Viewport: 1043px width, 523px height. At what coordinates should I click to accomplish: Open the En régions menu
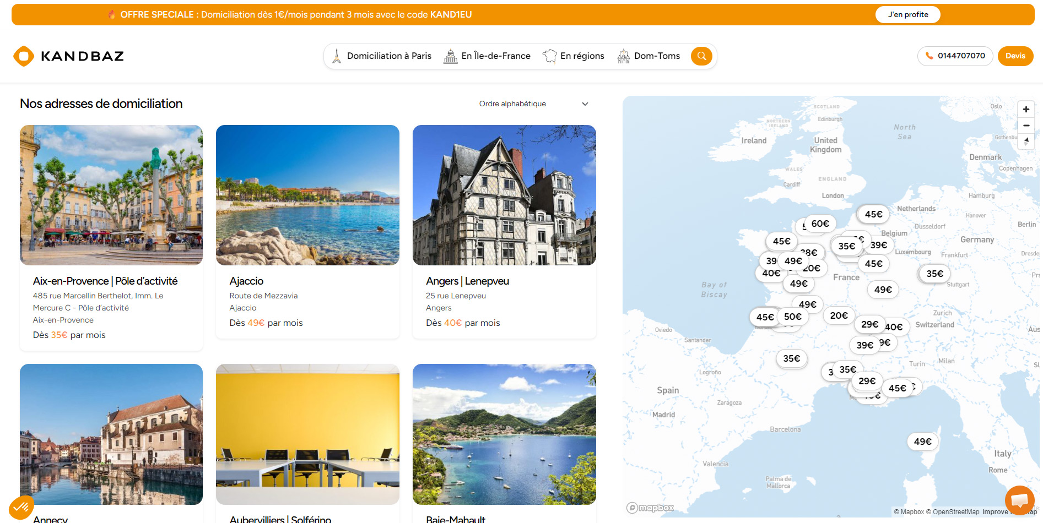574,56
